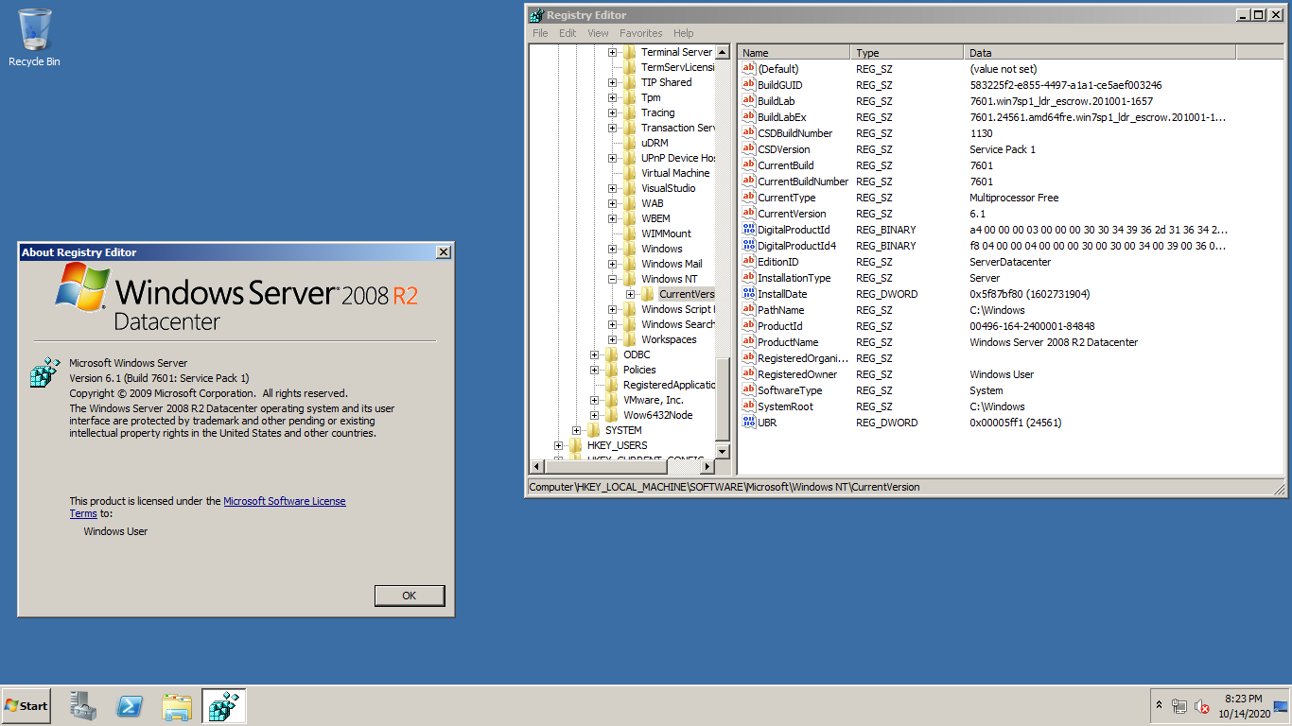Expand the Windows Search key
This screenshot has width=1292, height=726.
(x=613, y=324)
